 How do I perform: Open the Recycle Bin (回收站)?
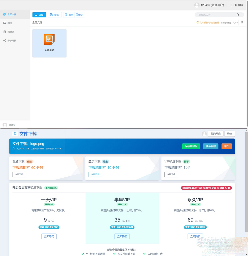point(11,32)
